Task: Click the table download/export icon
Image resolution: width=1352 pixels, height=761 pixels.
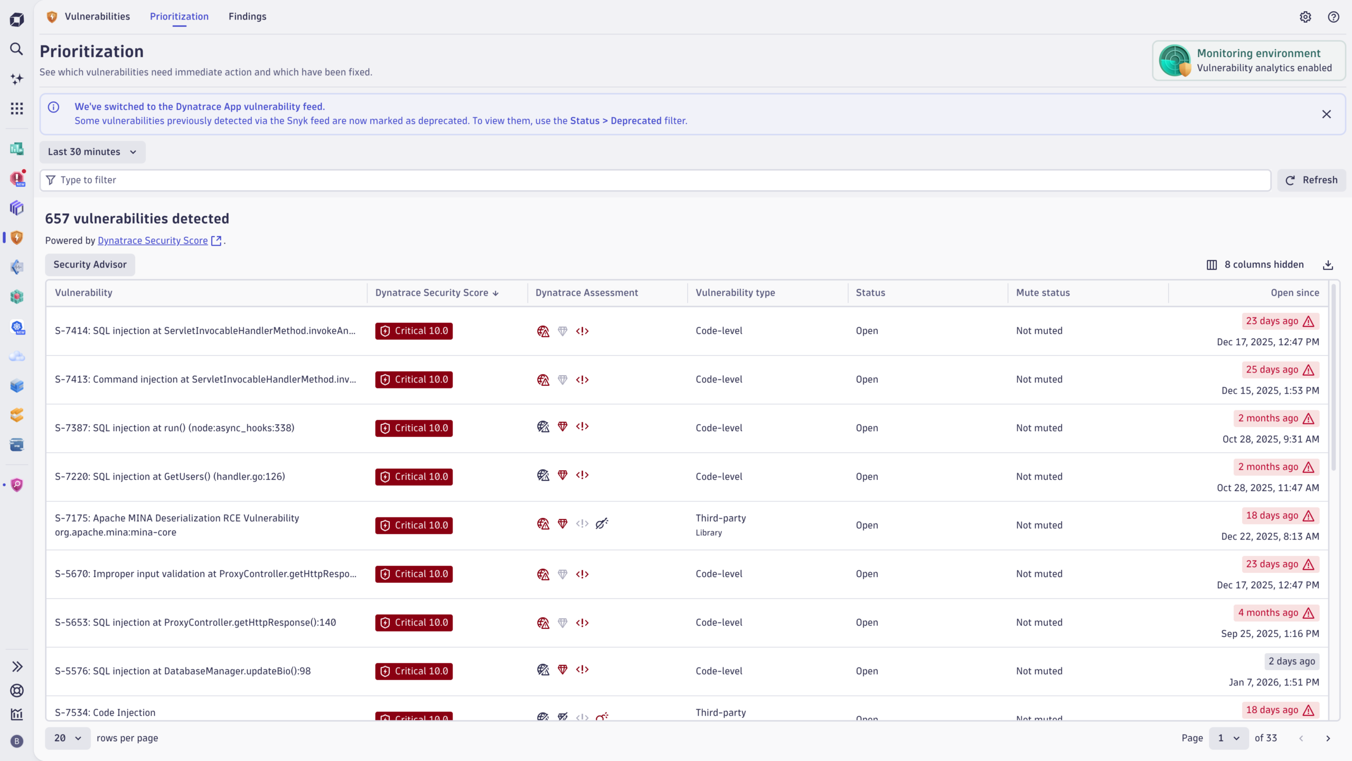Action: [1328, 264]
